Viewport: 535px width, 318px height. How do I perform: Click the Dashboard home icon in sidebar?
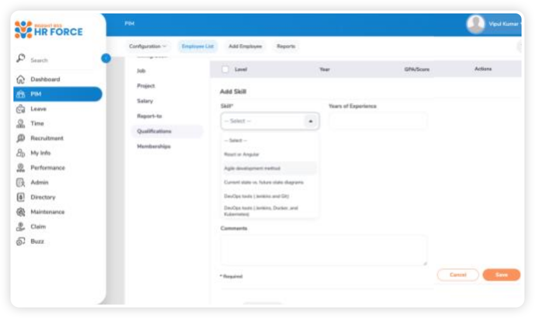(x=20, y=79)
